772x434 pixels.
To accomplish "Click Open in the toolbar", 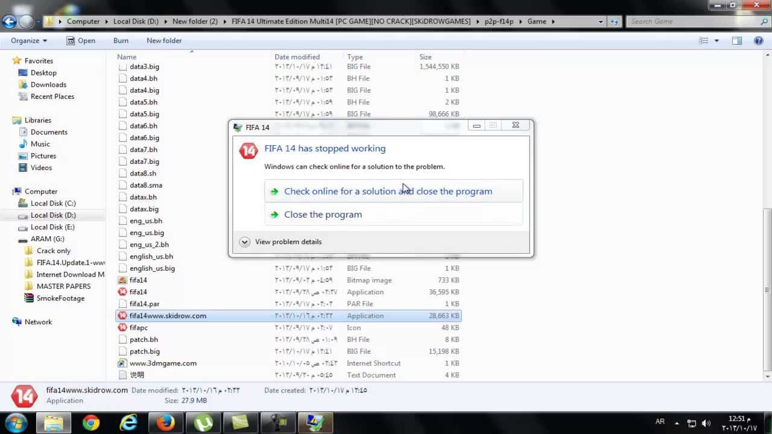I will point(81,40).
